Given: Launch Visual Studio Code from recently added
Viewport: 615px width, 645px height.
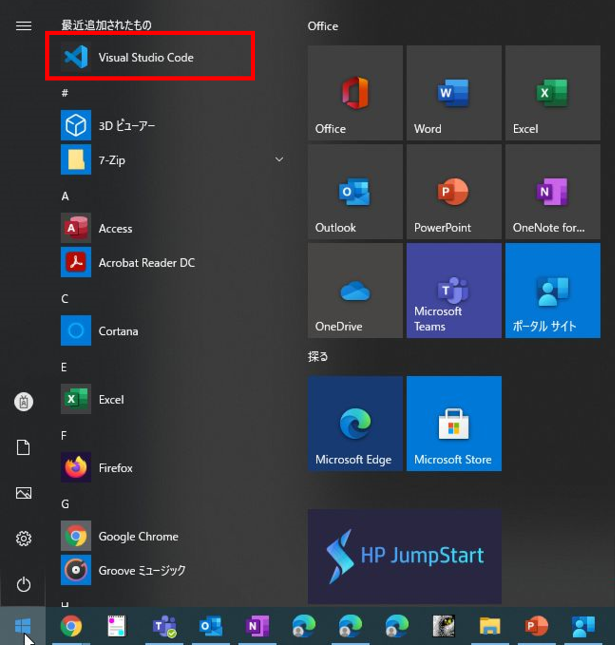Looking at the screenshot, I should pyautogui.click(x=146, y=58).
